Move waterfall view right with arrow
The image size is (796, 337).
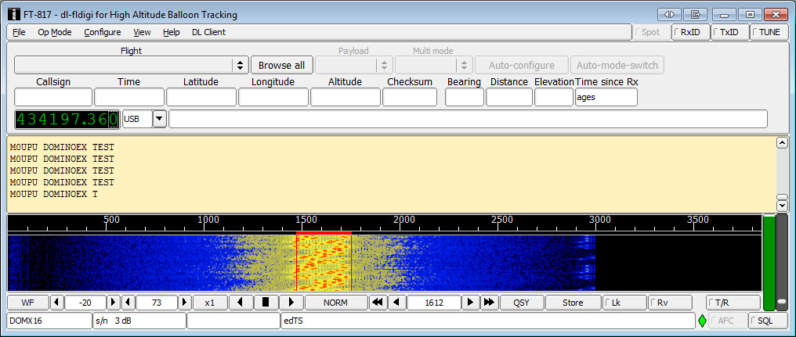coord(291,303)
